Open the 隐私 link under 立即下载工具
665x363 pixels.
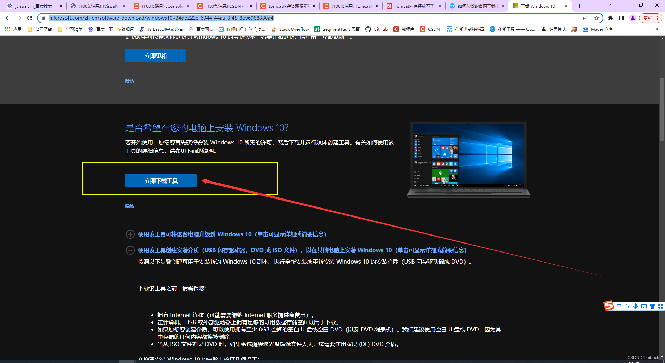click(130, 206)
